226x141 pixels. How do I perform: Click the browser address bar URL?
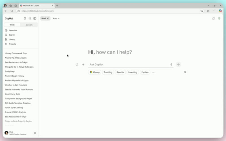click(38, 11)
